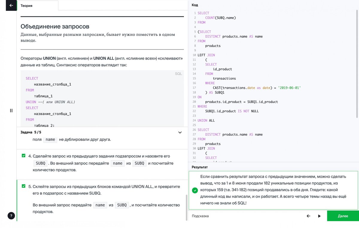Click the COUNT(SUBQ.name) line in the editor

[220, 18]
